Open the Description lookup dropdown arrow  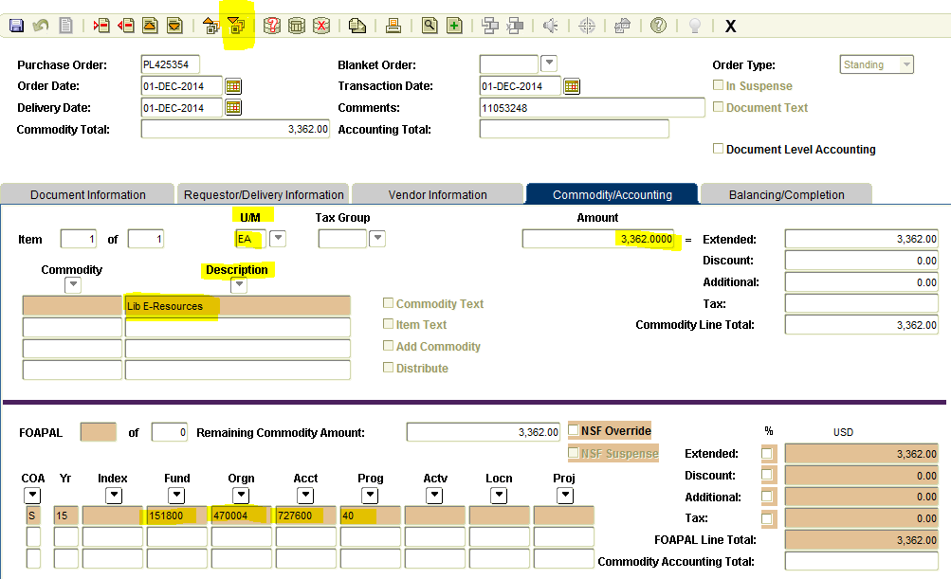(x=239, y=284)
